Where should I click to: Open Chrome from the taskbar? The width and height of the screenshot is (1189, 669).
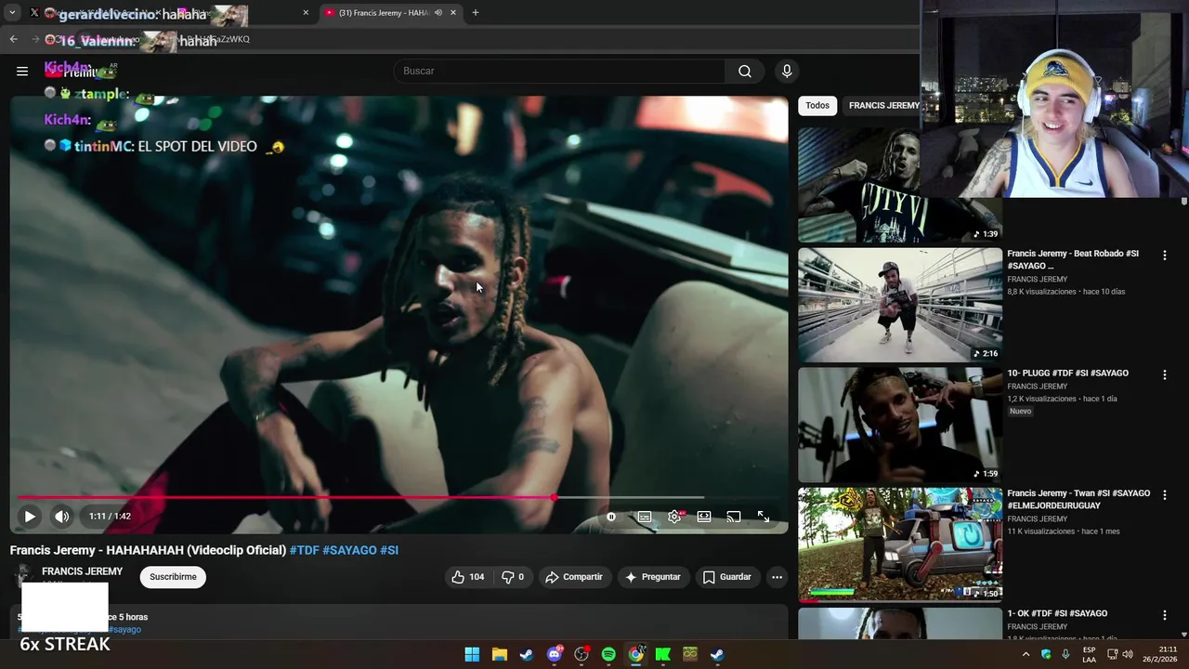pos(635,654)
